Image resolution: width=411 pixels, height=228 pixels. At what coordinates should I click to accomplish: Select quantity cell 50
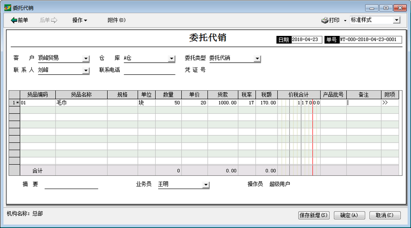[x=169, y=103]
